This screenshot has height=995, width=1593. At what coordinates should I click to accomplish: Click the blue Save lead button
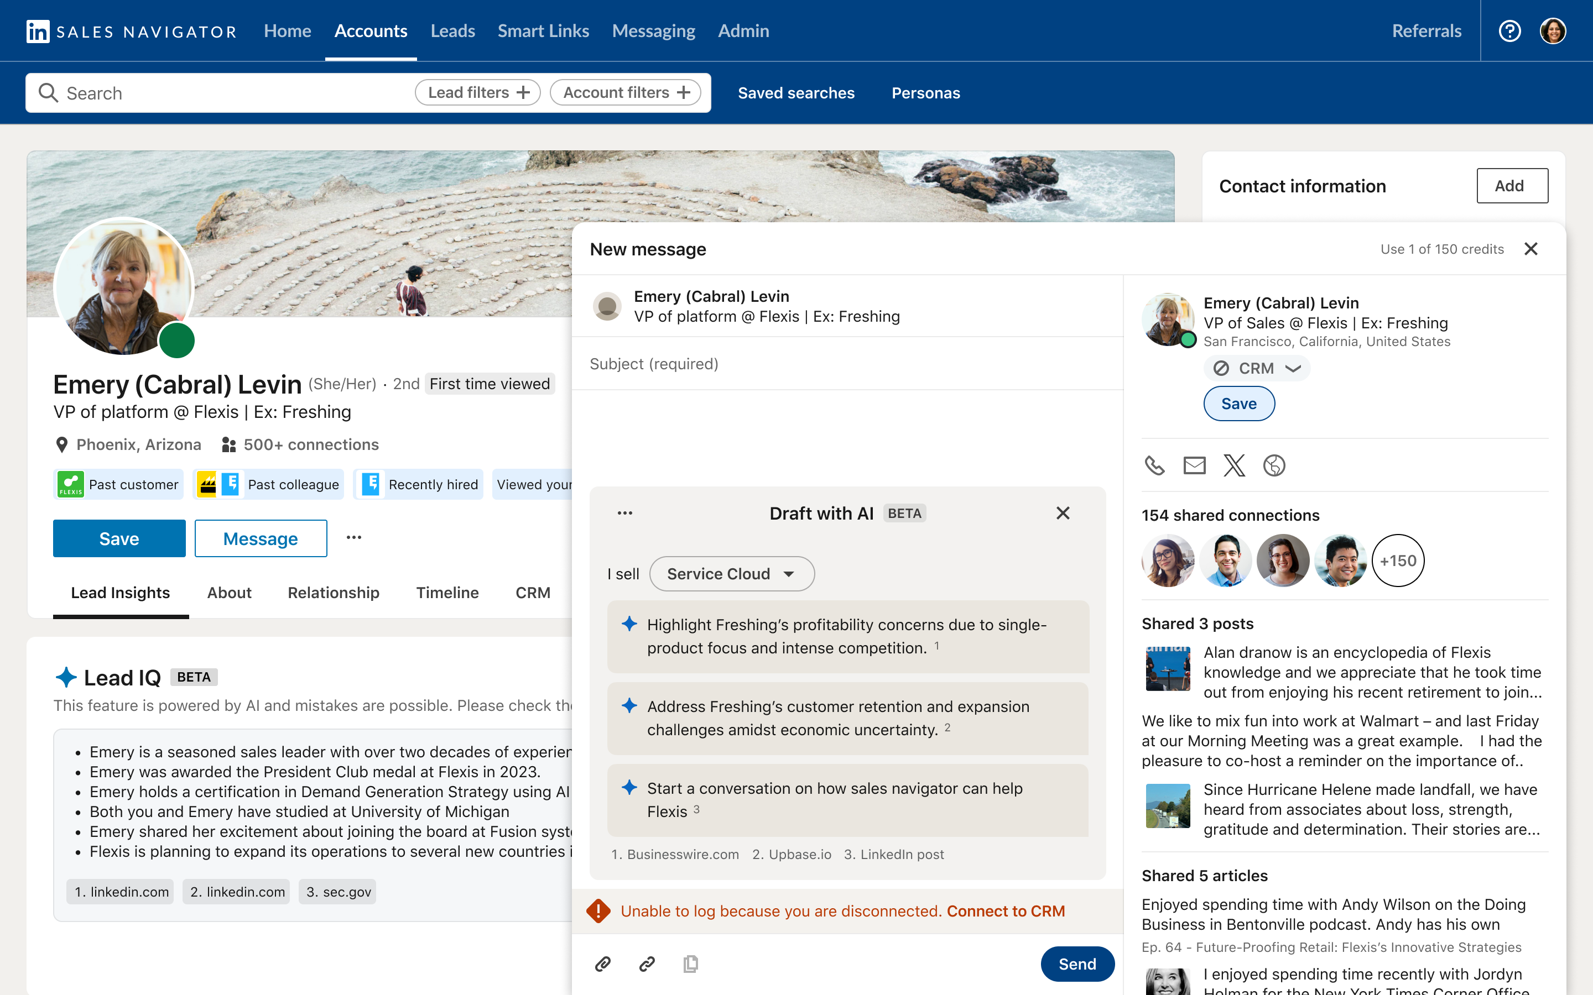click(119, 538)
